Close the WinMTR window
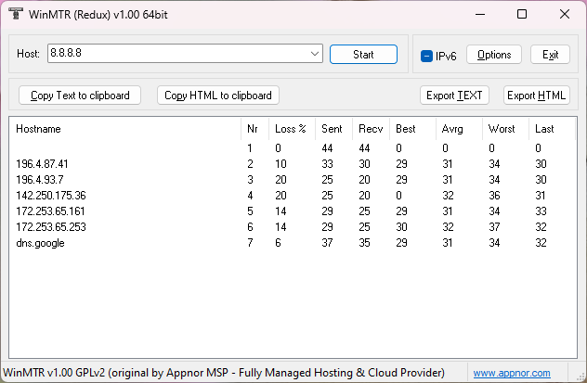This screenshot has height=383, width=587. click(x=565, y=14)
